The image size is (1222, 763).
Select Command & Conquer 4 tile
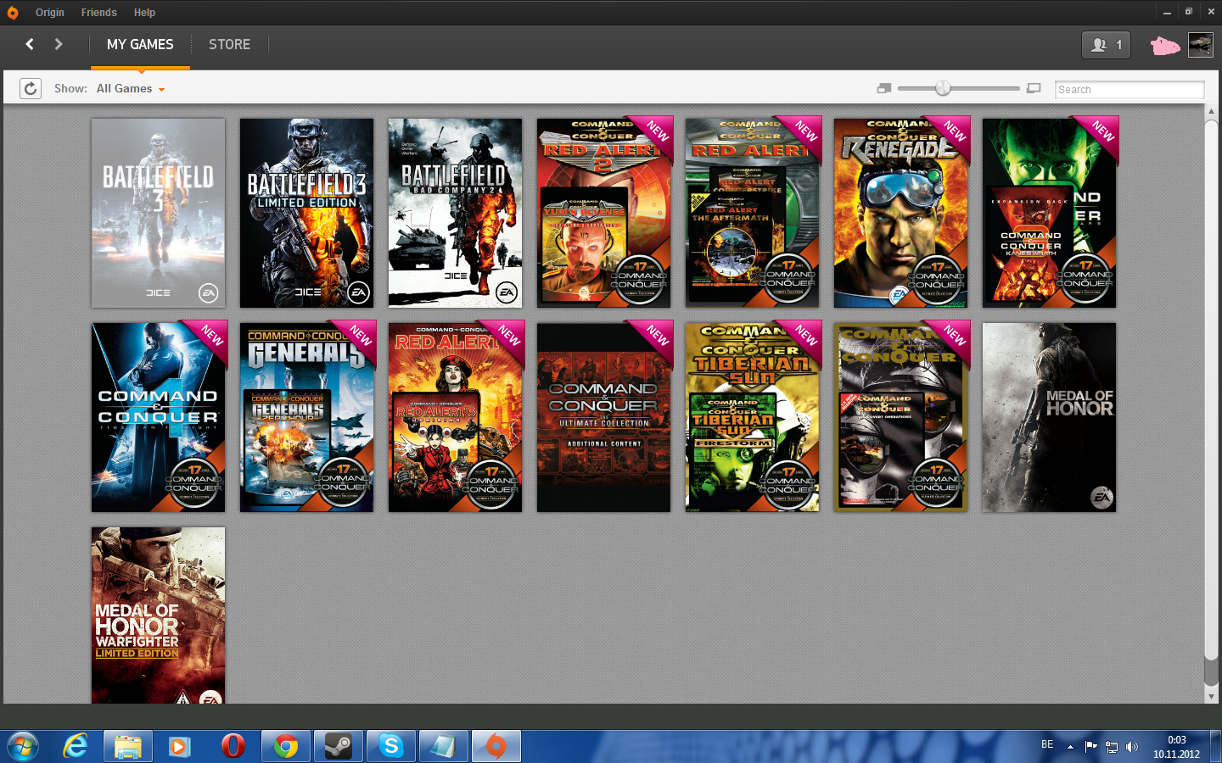point(158,417)
